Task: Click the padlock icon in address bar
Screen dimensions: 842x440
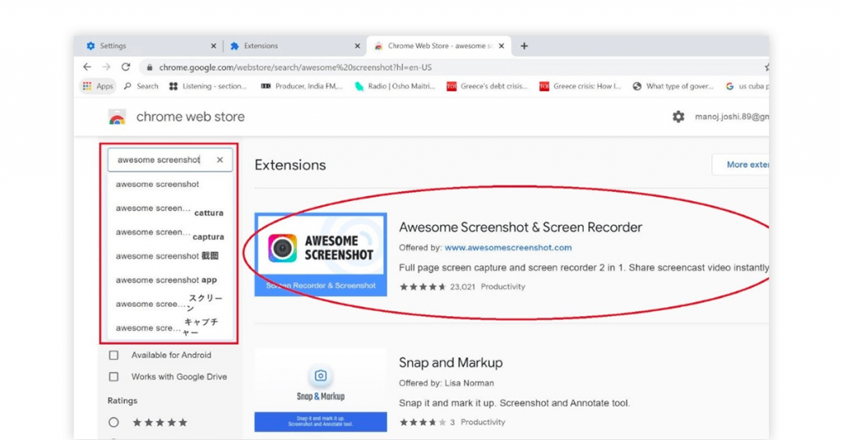Action: [150, 67]
